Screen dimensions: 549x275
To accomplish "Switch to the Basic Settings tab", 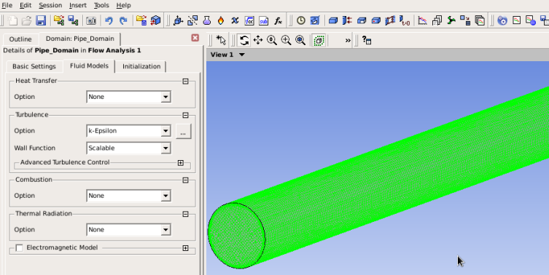I will (x=34, y=66).
